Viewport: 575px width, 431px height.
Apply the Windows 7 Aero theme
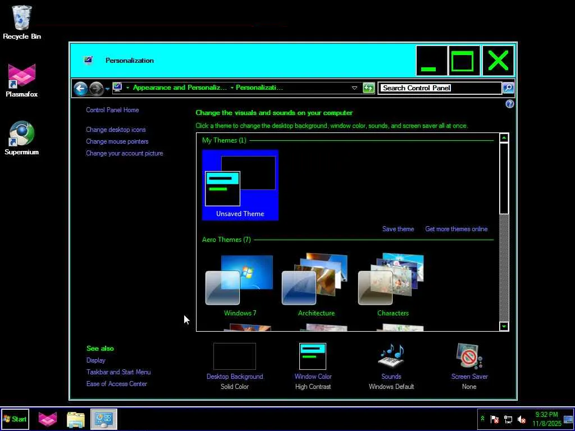point(240,285)
